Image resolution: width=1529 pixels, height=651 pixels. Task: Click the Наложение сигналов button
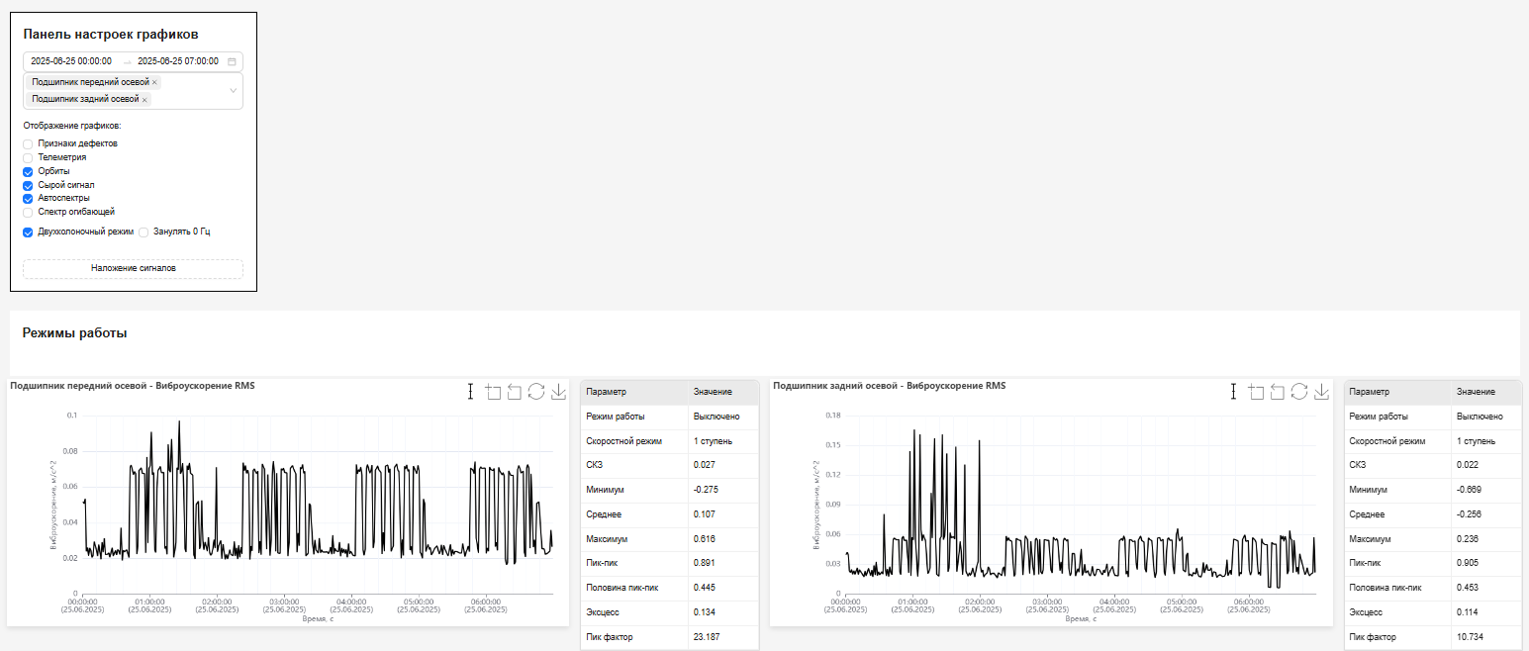click(133, 268)
